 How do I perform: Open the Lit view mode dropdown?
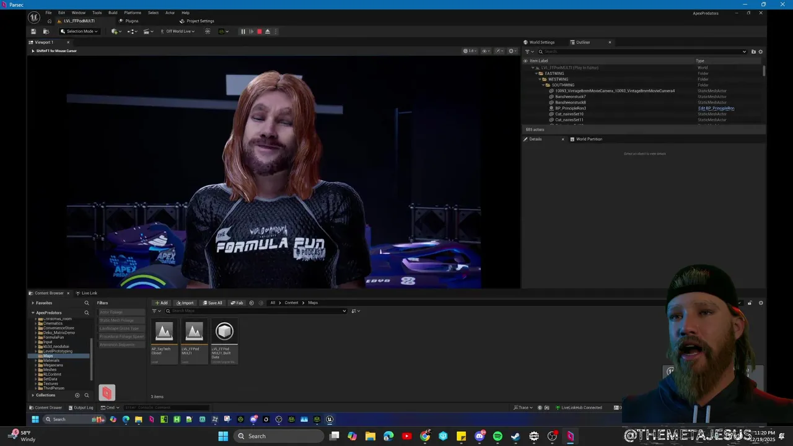coord(470,51)
